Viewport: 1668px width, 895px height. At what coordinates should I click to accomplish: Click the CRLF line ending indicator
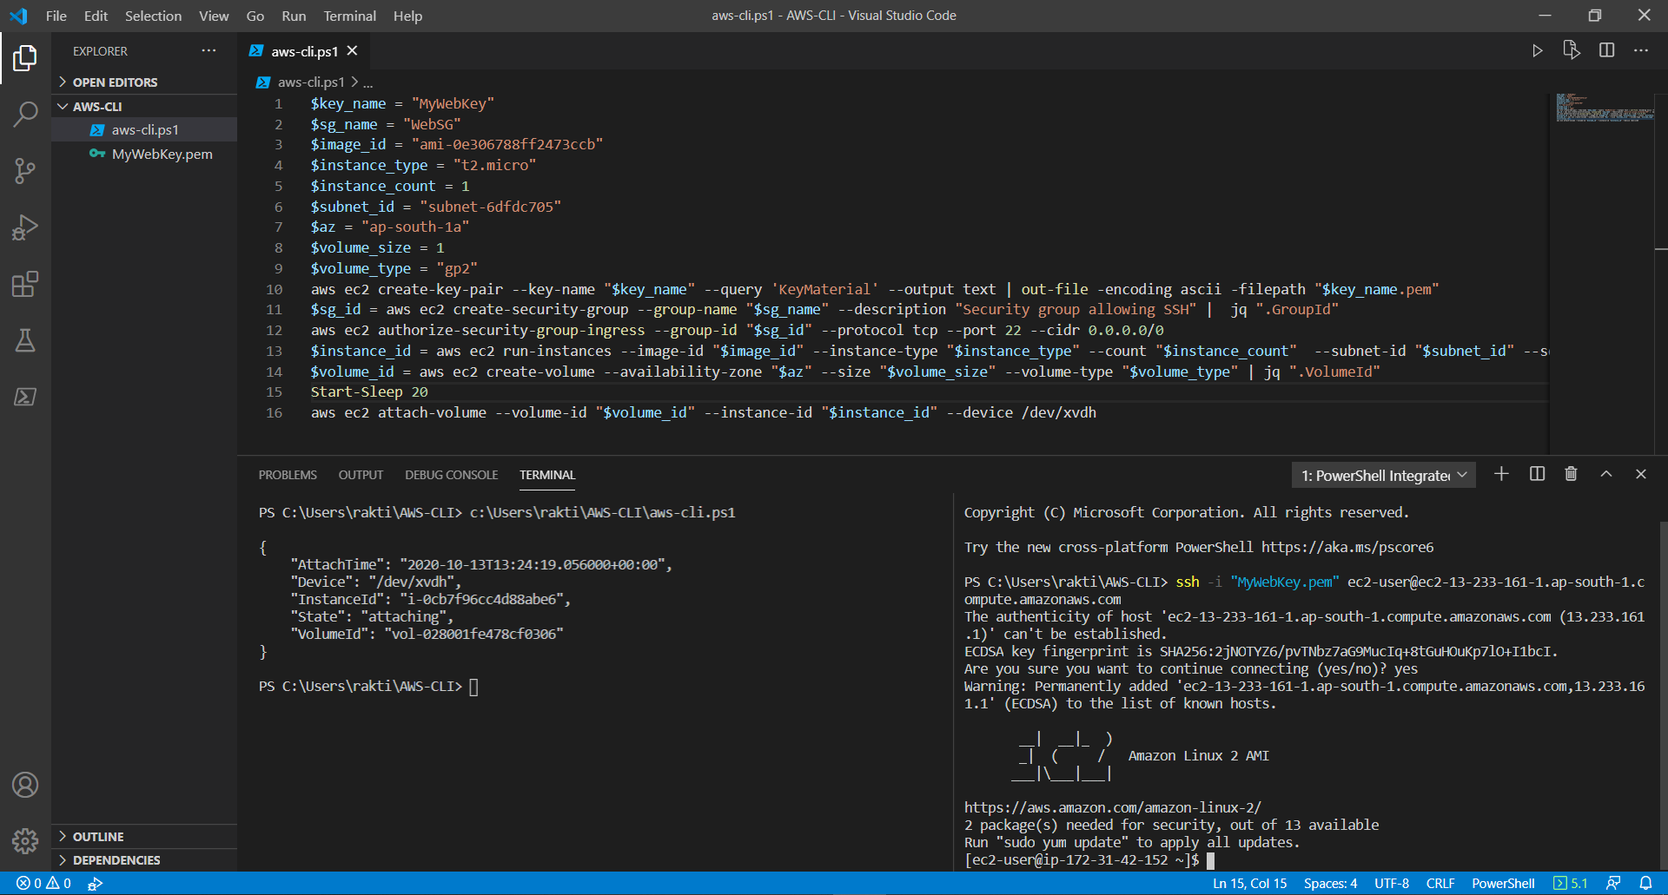tap(1440, 884)
